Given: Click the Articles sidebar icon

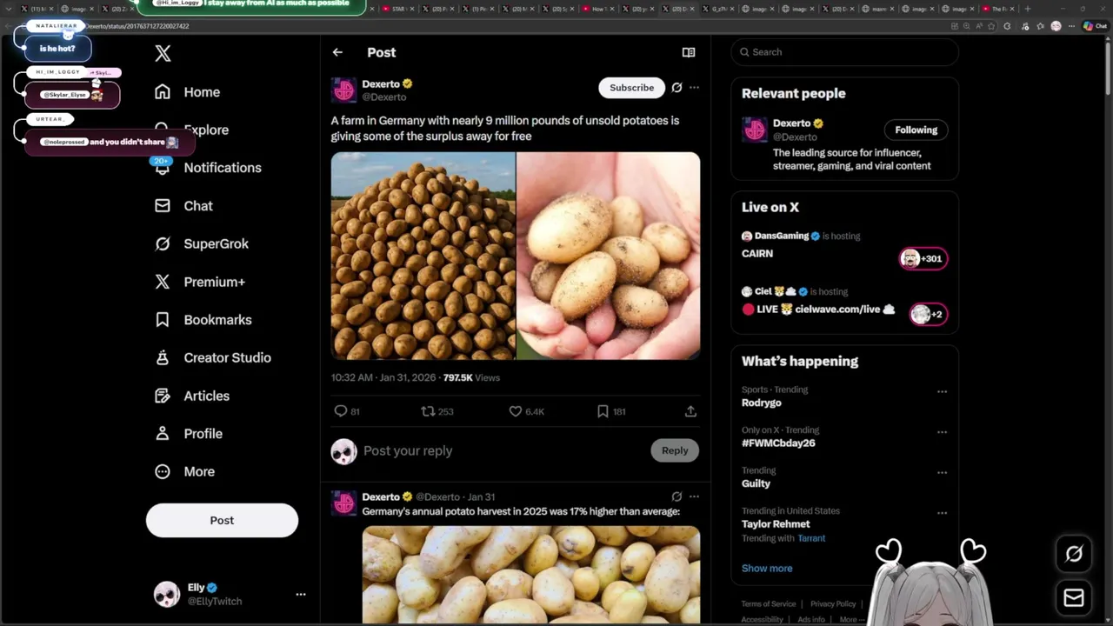Looking at the screenshot, I should [x=163, y=396].
